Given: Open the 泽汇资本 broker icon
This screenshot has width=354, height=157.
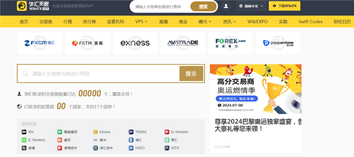Looking at the screenshot, I should pyautogui.click(x=95, y=148).
